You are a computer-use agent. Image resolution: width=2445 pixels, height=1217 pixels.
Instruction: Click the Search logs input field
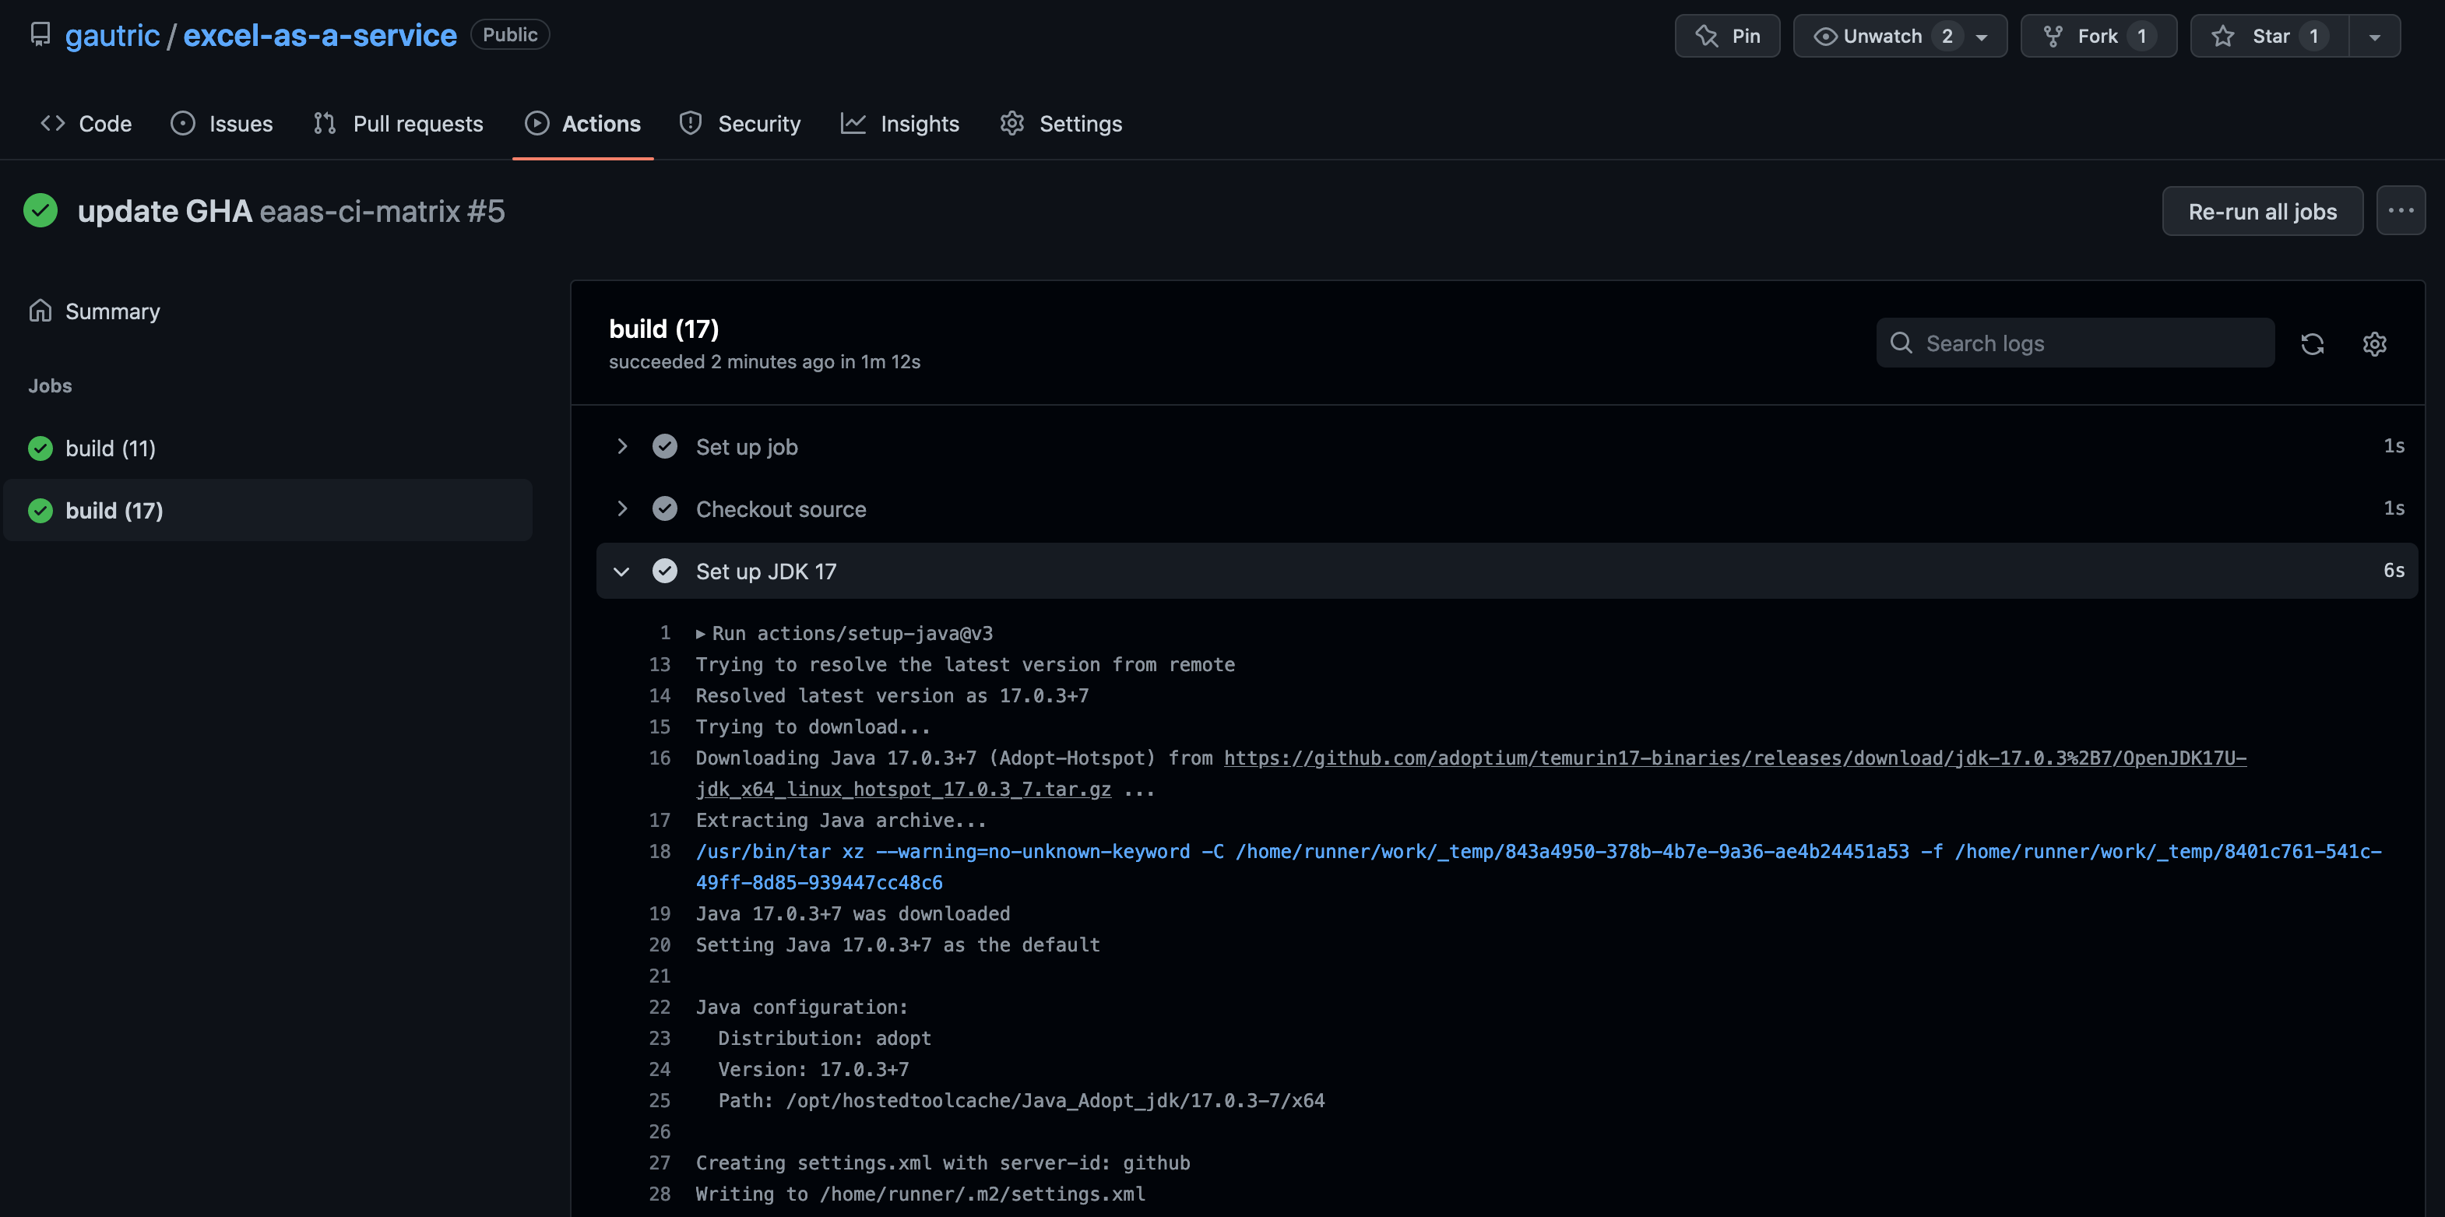[2075, 343]
